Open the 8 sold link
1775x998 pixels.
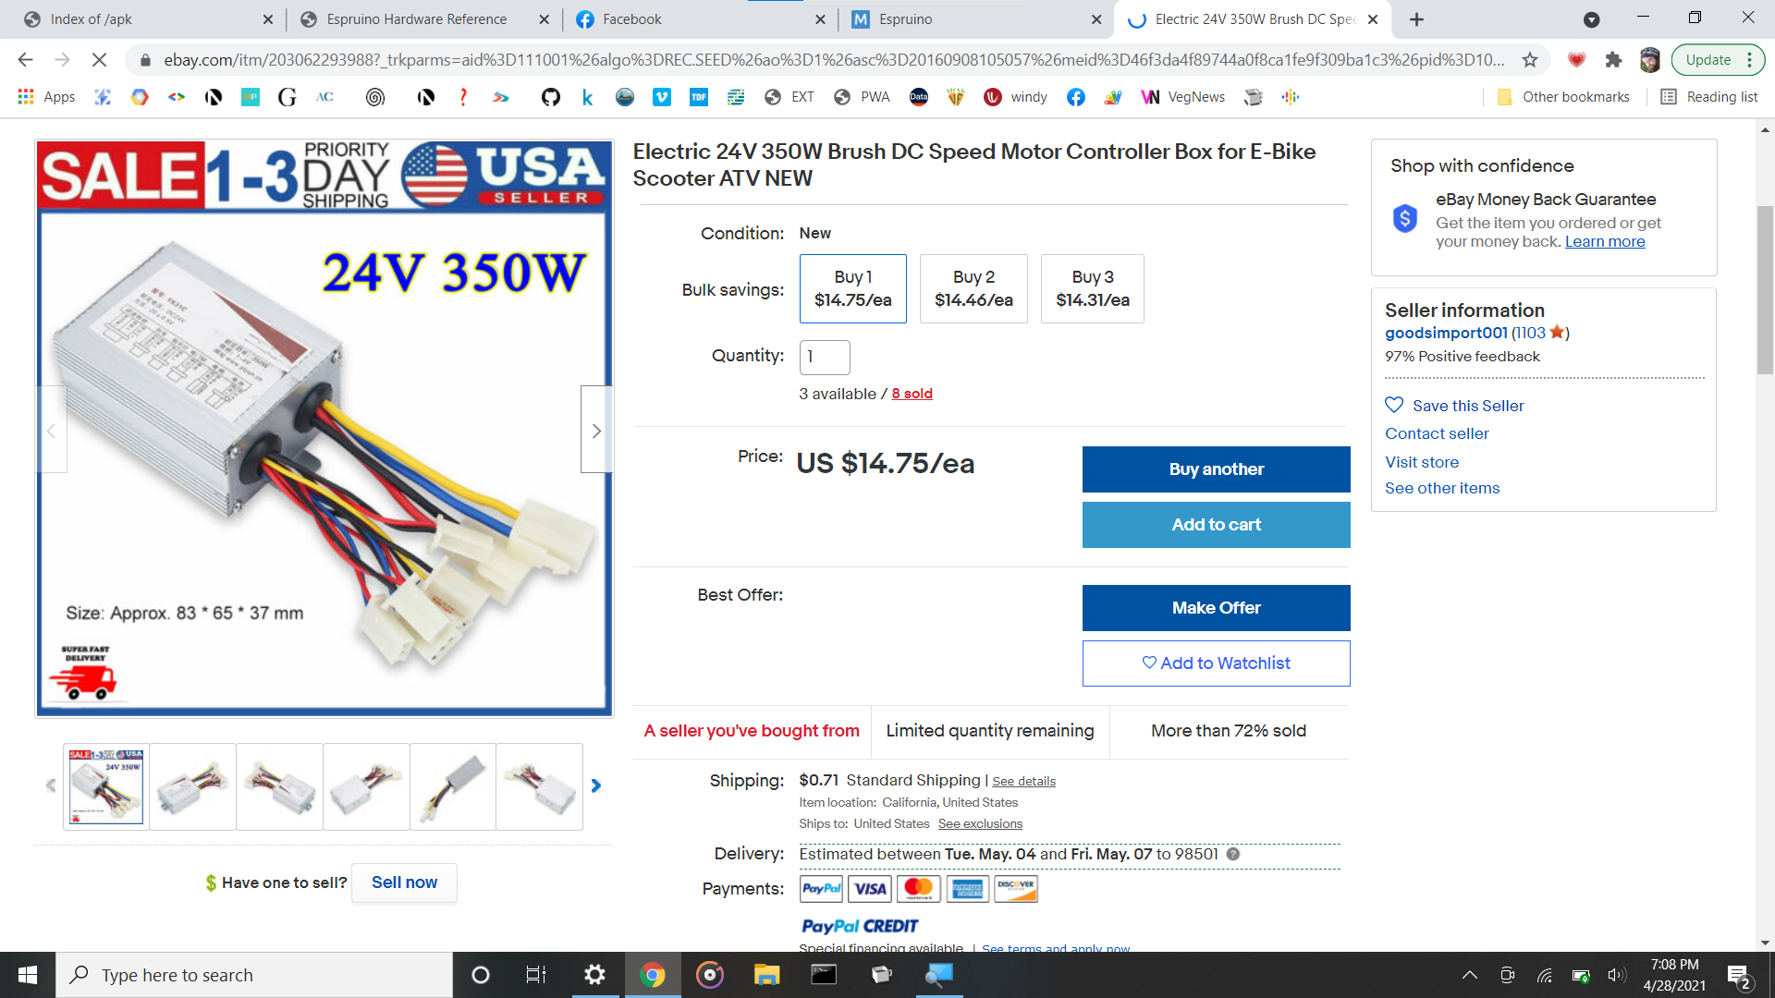pos(912,394)
